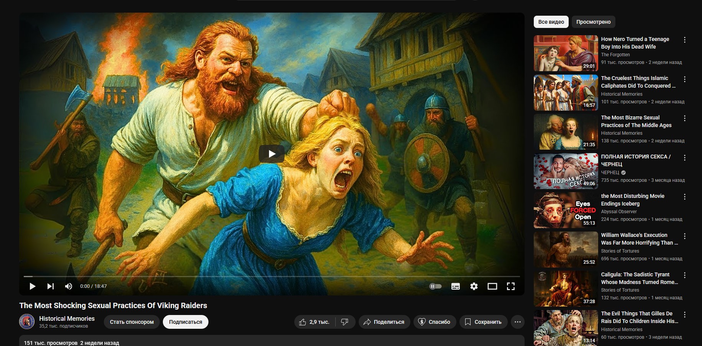This screenshot has width=702, height=346.
Task: Enter fullscreen mode
Action: (511, 286)
